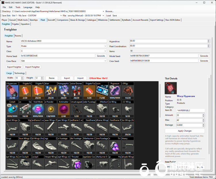Open the Technology inventory tab

20,73
